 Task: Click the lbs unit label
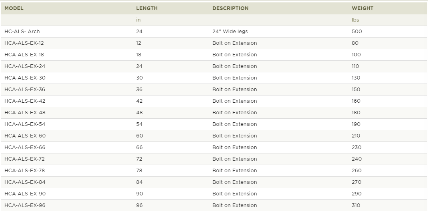355,20
